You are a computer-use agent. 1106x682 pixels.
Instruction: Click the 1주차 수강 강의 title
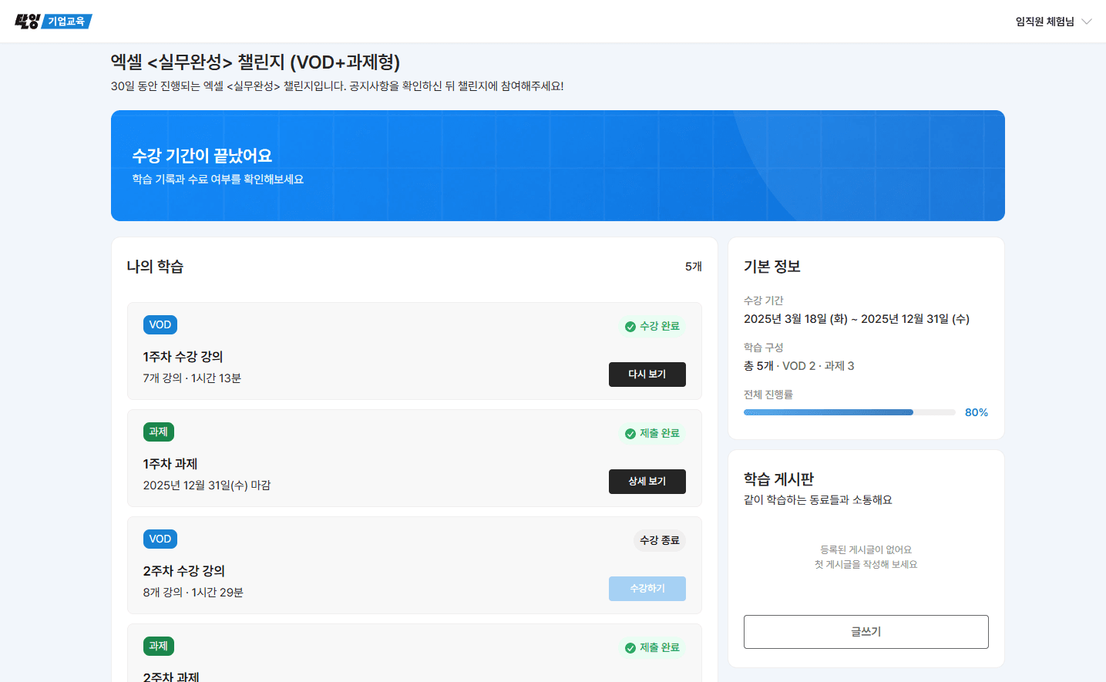pos(183,357)
